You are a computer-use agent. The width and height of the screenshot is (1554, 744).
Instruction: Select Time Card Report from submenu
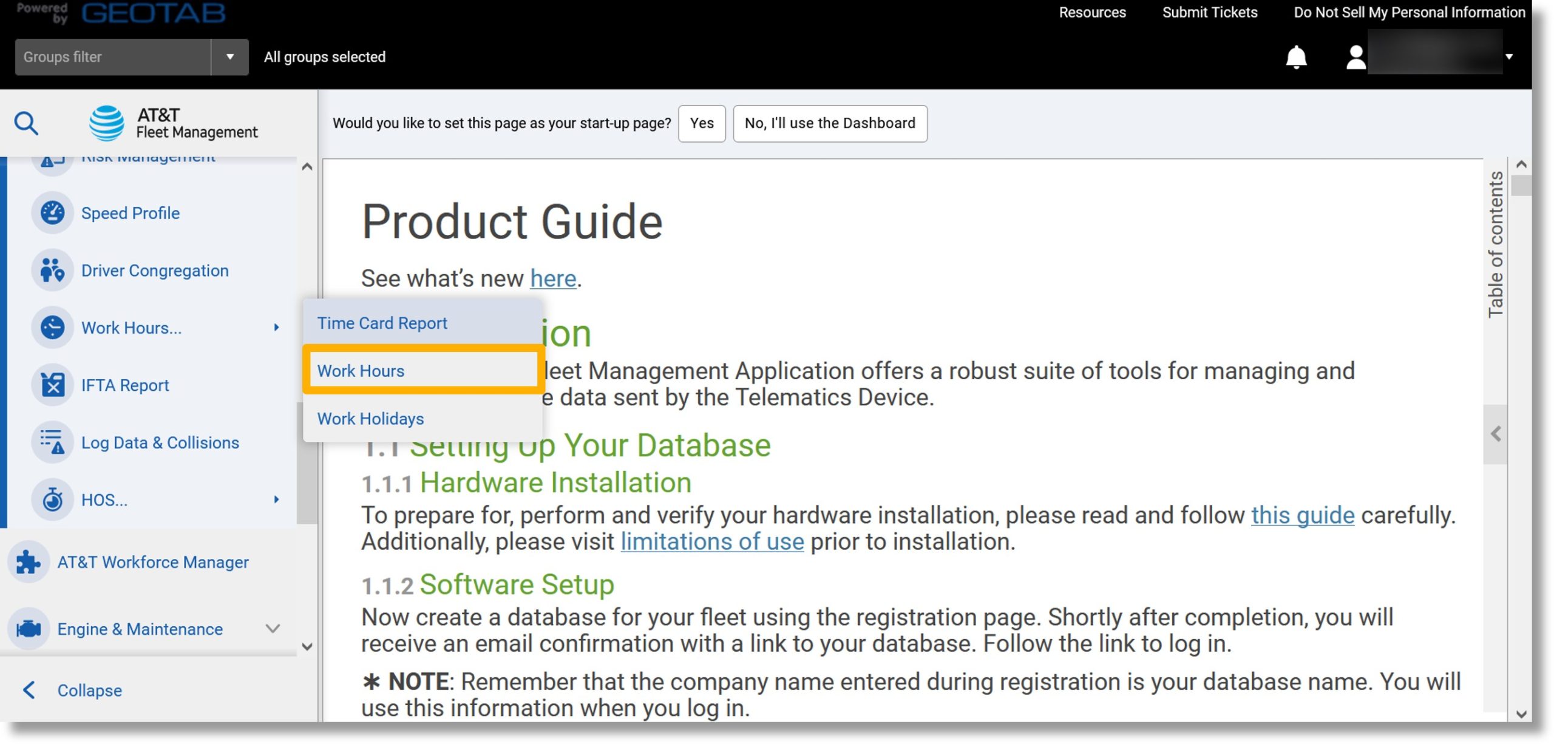tap(382, 323)
